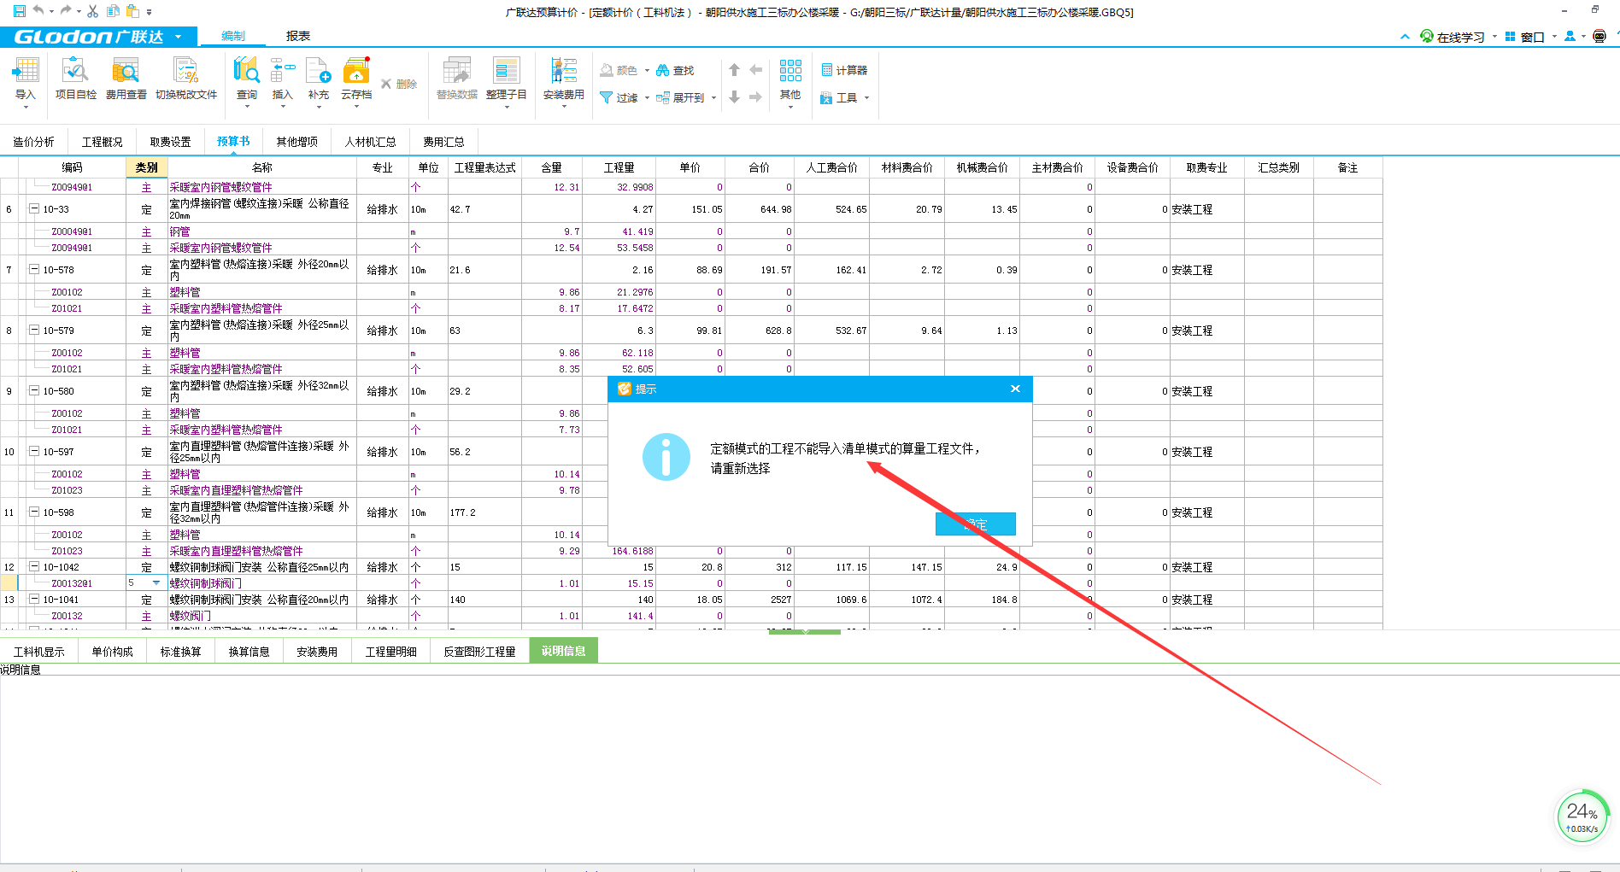
Task: Open the 费用查看 fee viewer
Action: click(x=126, y=80)
